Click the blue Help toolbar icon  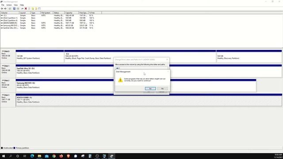click(14, 9)
